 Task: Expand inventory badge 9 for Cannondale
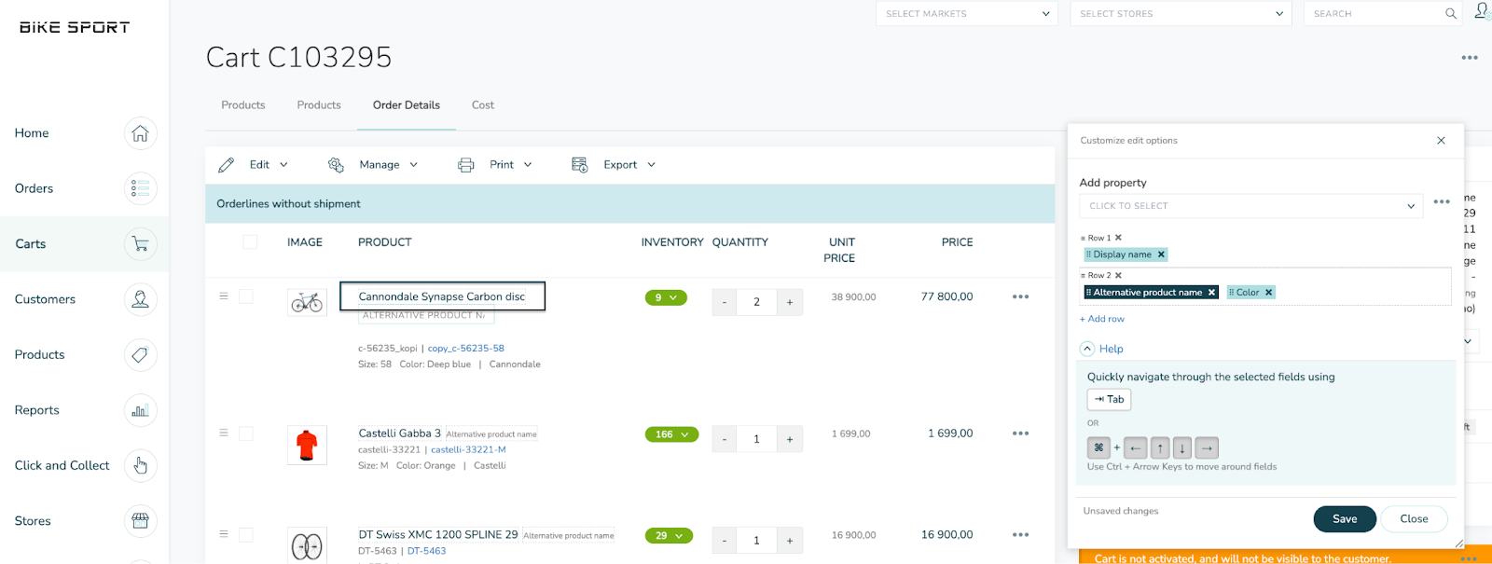coord(666,297)
